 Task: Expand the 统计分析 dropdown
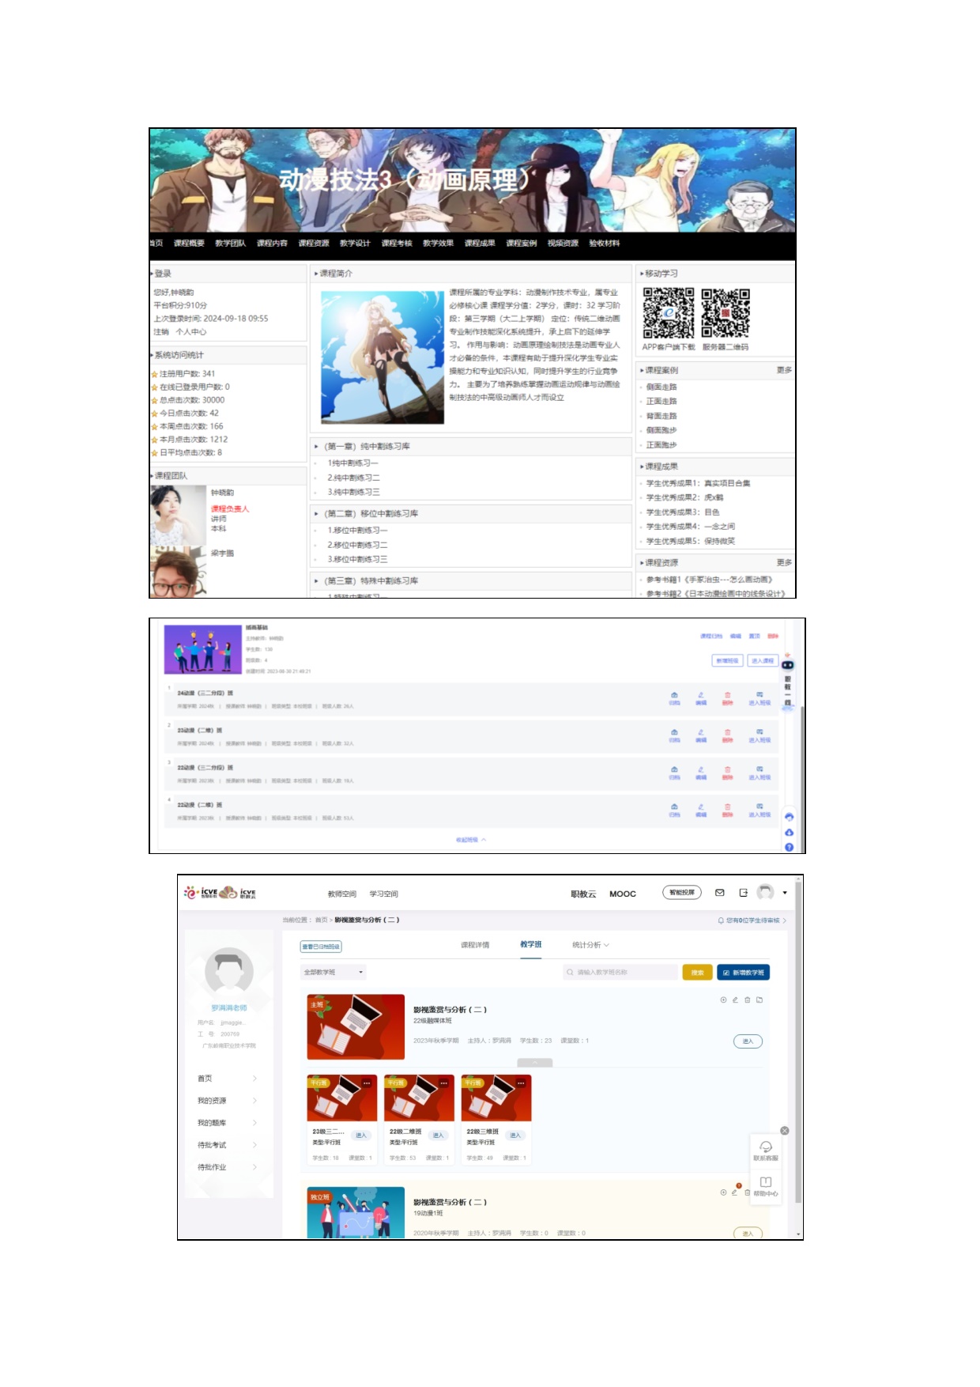pos(590,945)
